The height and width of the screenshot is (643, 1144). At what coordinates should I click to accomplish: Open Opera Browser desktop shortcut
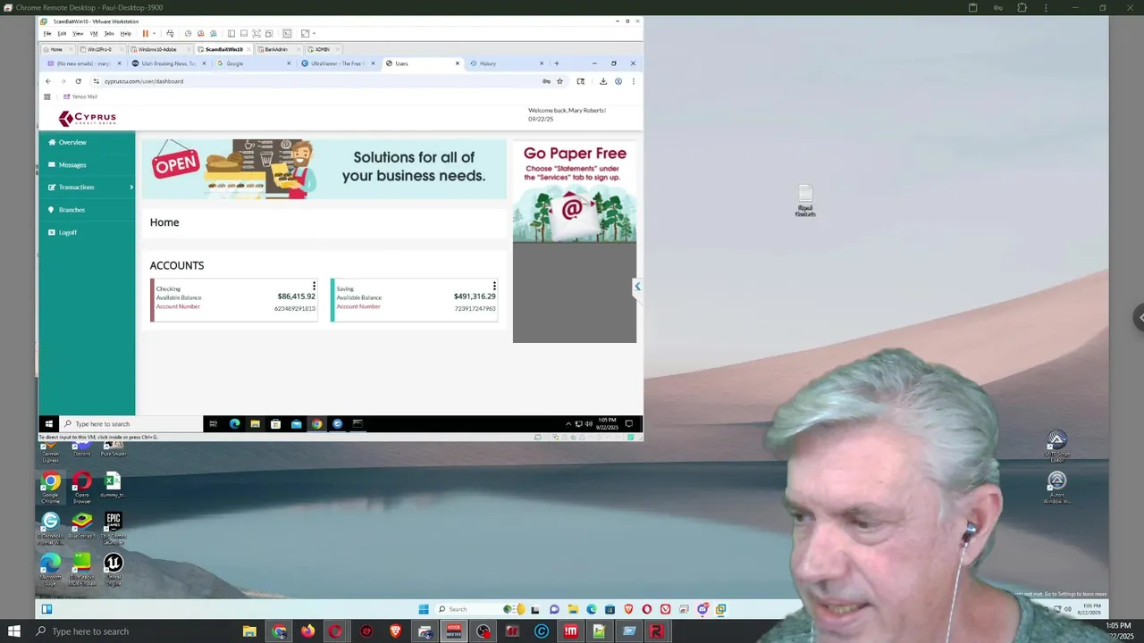pos(82,489)
